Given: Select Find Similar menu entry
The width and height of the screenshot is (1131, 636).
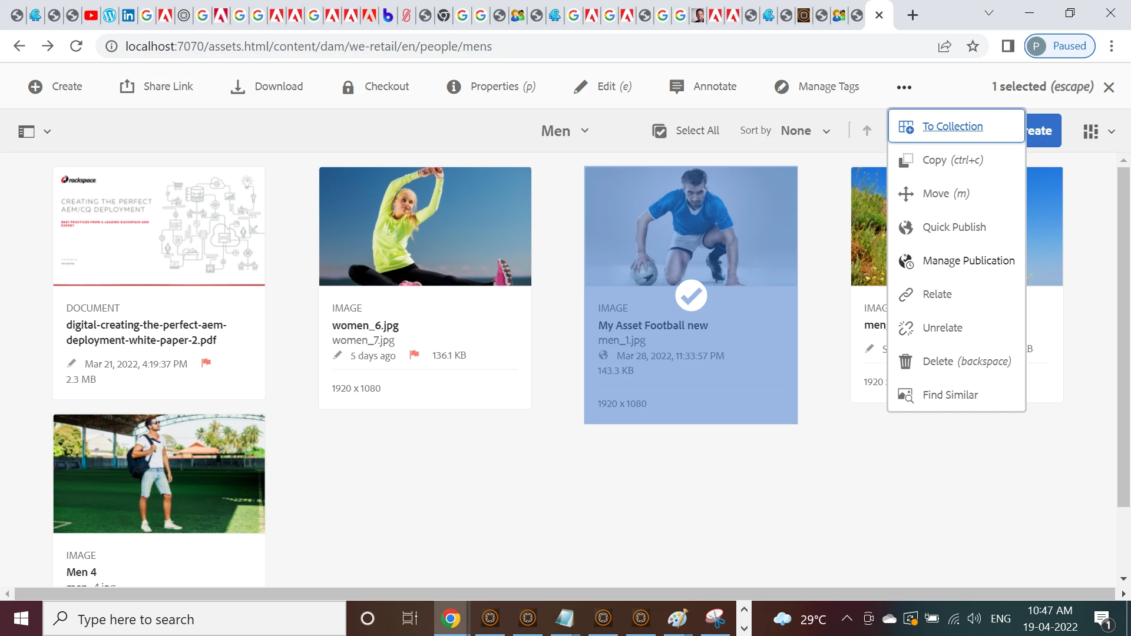Looking at the screenshot, I should 950,395.
